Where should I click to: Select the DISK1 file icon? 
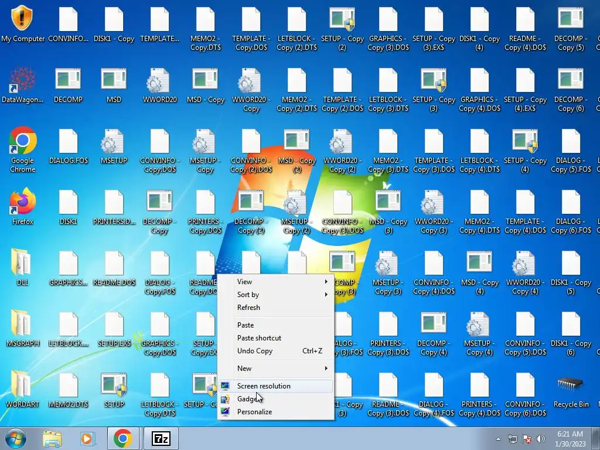68,206
